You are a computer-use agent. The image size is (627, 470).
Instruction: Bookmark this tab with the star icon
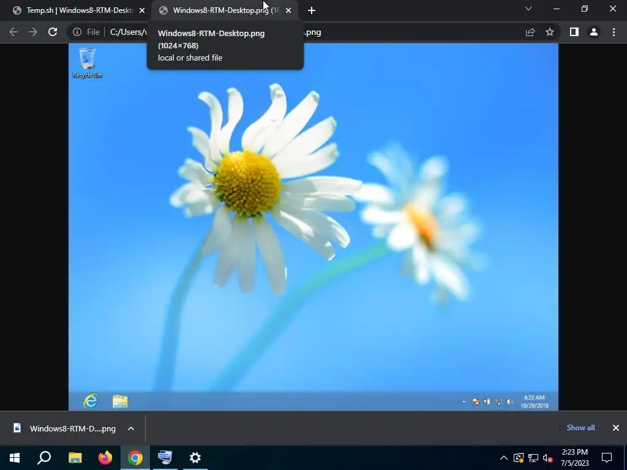pyautogui.click(x=550, y=32)
